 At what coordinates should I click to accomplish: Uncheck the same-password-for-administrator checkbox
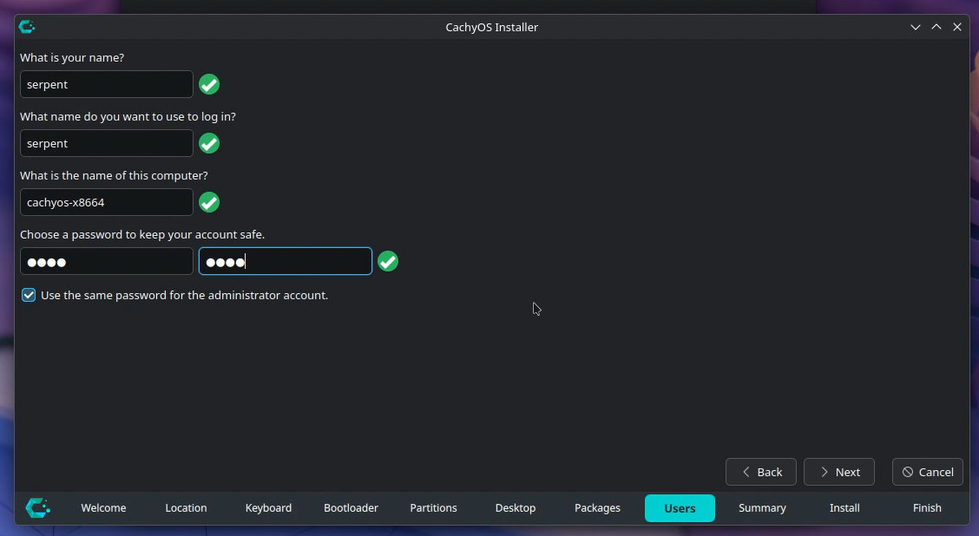[29, 295]
